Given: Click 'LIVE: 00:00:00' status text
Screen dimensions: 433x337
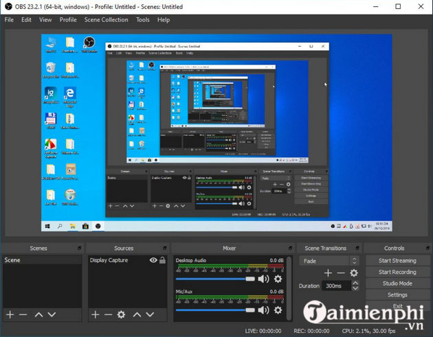Looking at the screenshot, I should click(263, 331).
